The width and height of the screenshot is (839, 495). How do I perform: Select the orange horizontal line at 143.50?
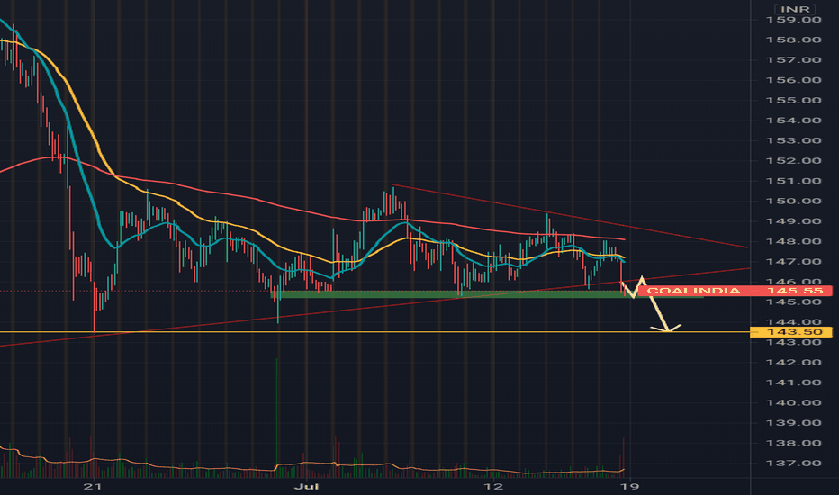(x=374, y=332)
